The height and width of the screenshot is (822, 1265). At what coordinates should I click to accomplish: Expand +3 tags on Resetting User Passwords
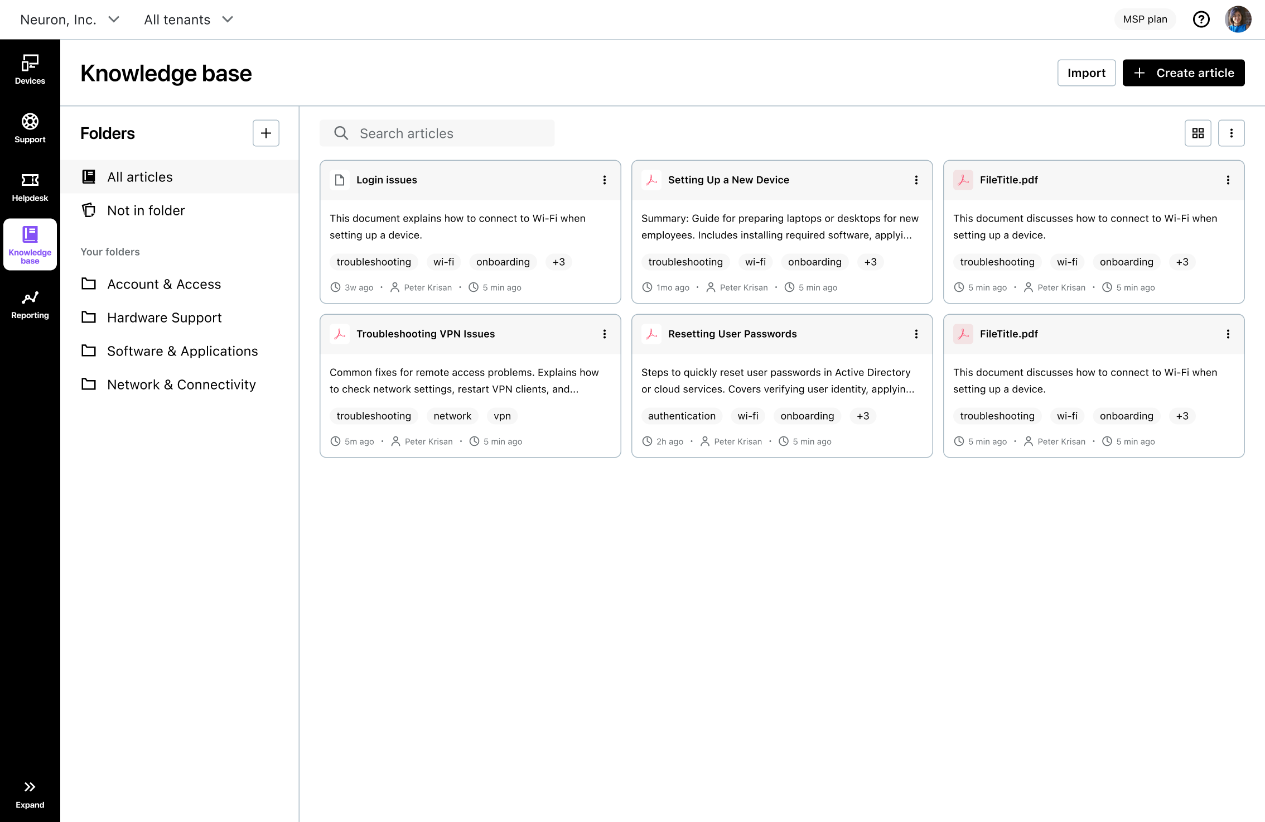863,416
